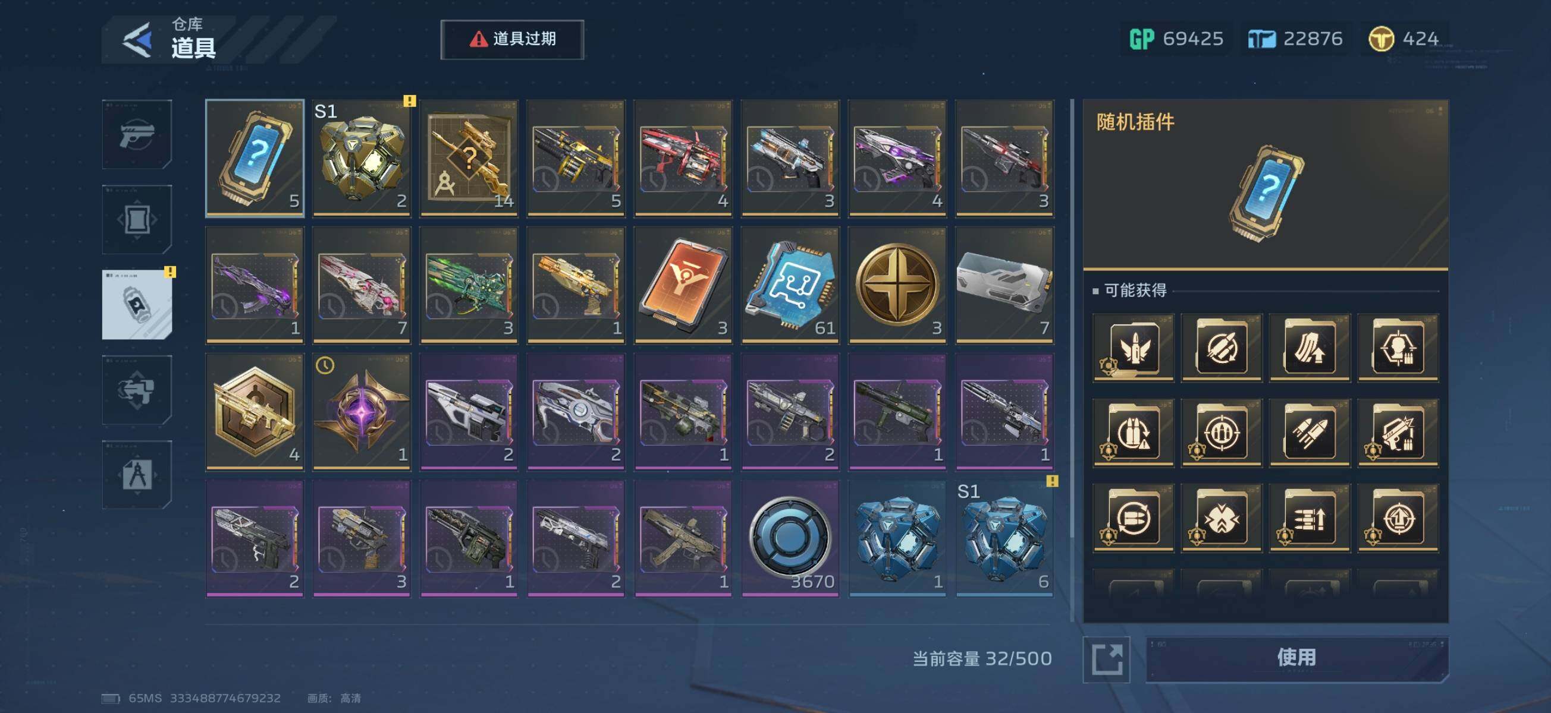The width and height of the screenshot is (1551, 713).
Task: Select the orange card item with count 3
Action: click(683, 285)
